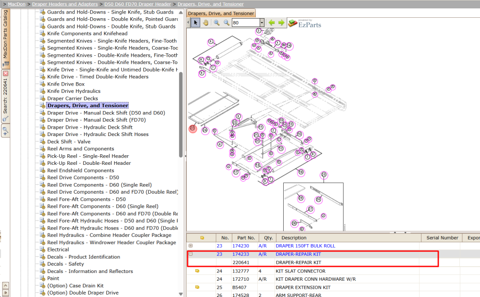The height and width of the screenshot is (297, 480).
Task: Follow the Draper Headers and Adapters breadcrumb
Action: [x=65, y=4]
